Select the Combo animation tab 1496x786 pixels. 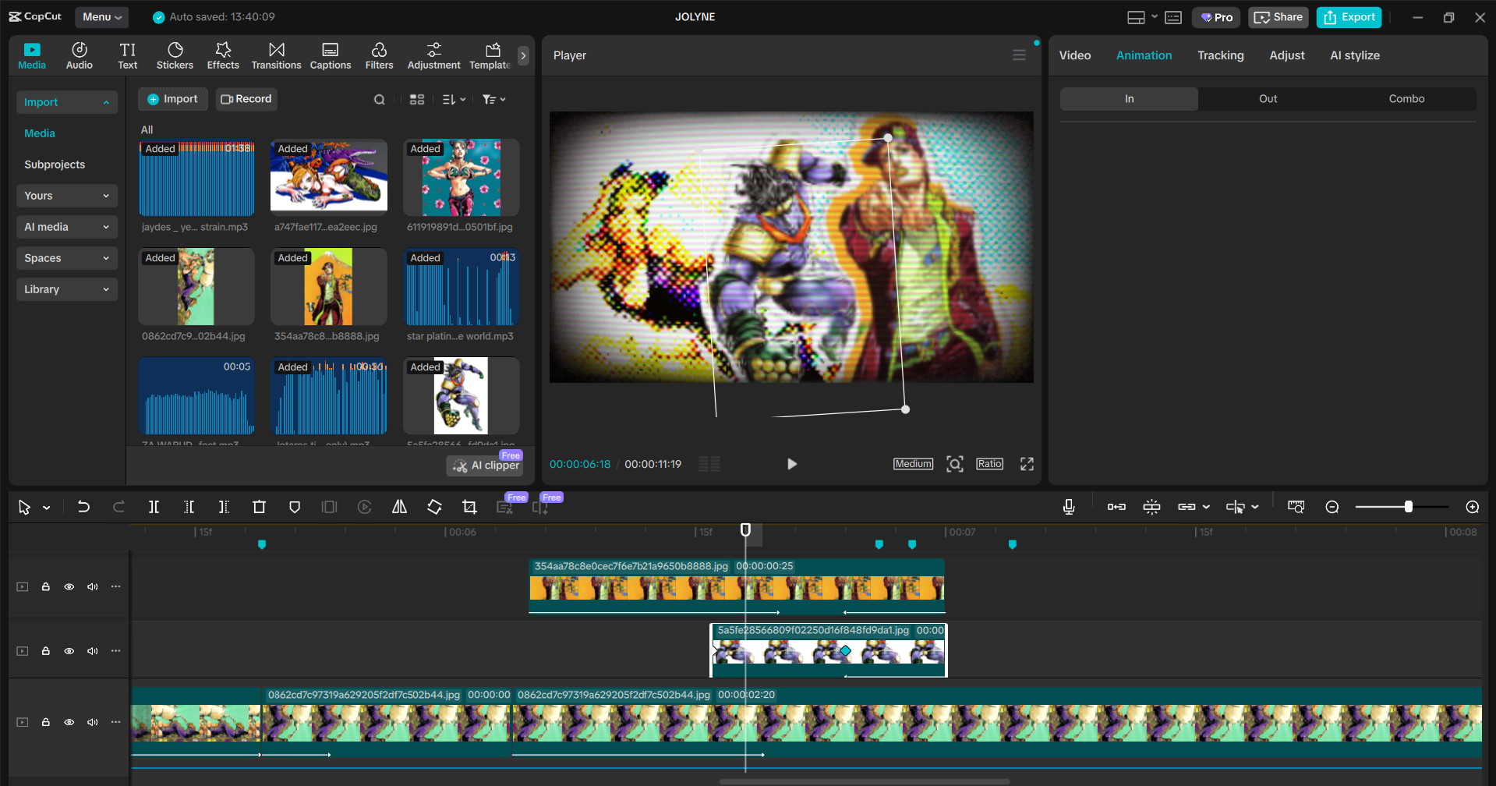pyautogui.click(x=1406, y=99)
